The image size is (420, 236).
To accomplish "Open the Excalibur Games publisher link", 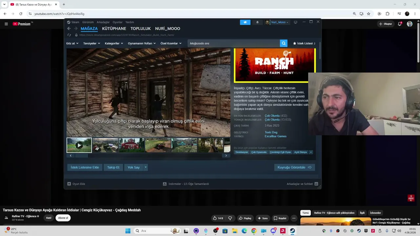I will (276, 136).
